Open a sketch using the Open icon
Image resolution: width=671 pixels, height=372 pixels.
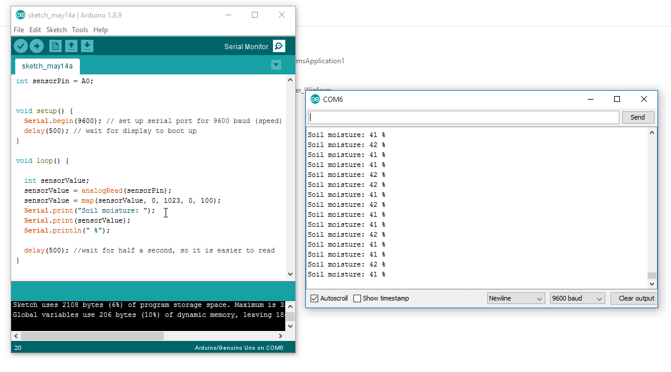(71, 46)
